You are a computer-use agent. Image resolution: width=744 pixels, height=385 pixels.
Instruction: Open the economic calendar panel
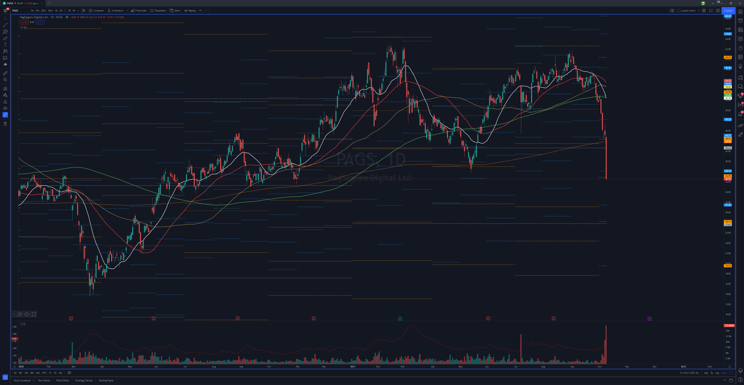740,57
